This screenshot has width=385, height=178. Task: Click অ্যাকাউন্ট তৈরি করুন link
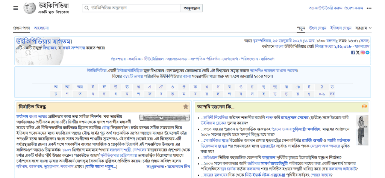tap(325, 8)
